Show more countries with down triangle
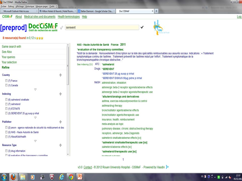The image size is (242, 181). pyautogui.click(x=35, y=89)
